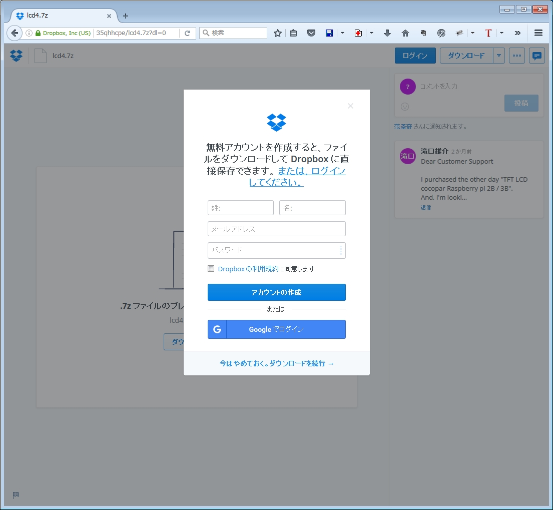This screenshot has width=553, height=510.
Task: Open the Firefox hamburger menu
Action: coord(538,33)
